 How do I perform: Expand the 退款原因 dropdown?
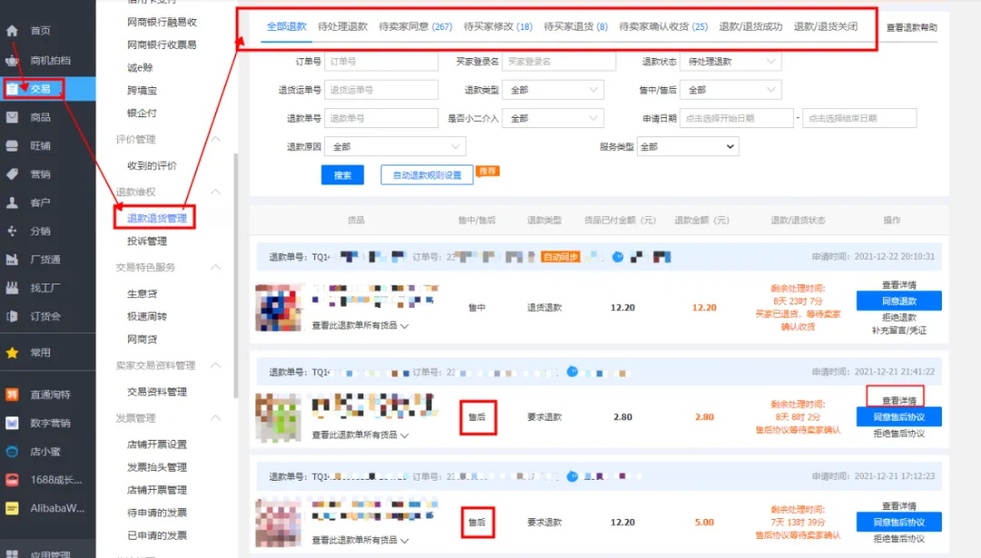[397, 146]
